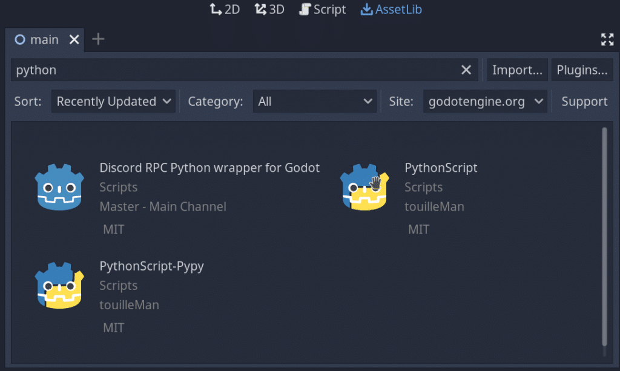
Task: Click the MIT license under Discord RPC asset
Action: click(x=113, y=229)
